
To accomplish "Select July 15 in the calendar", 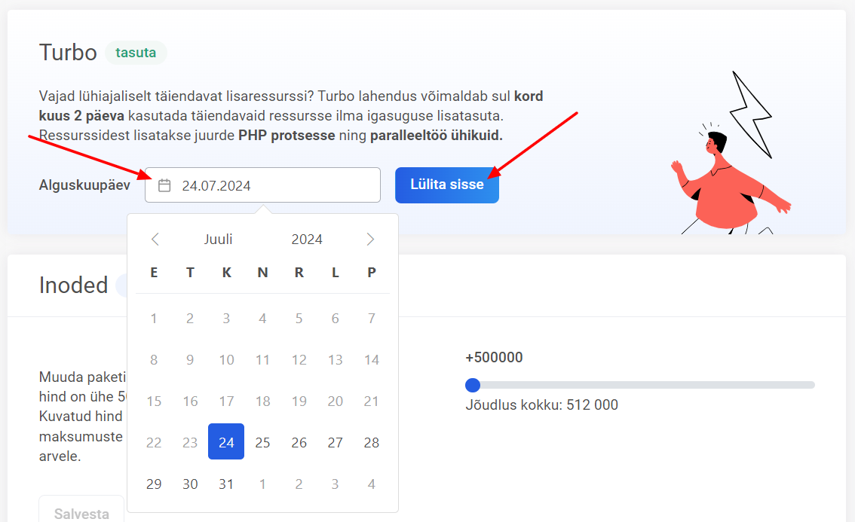I will [x=154, y=401].
